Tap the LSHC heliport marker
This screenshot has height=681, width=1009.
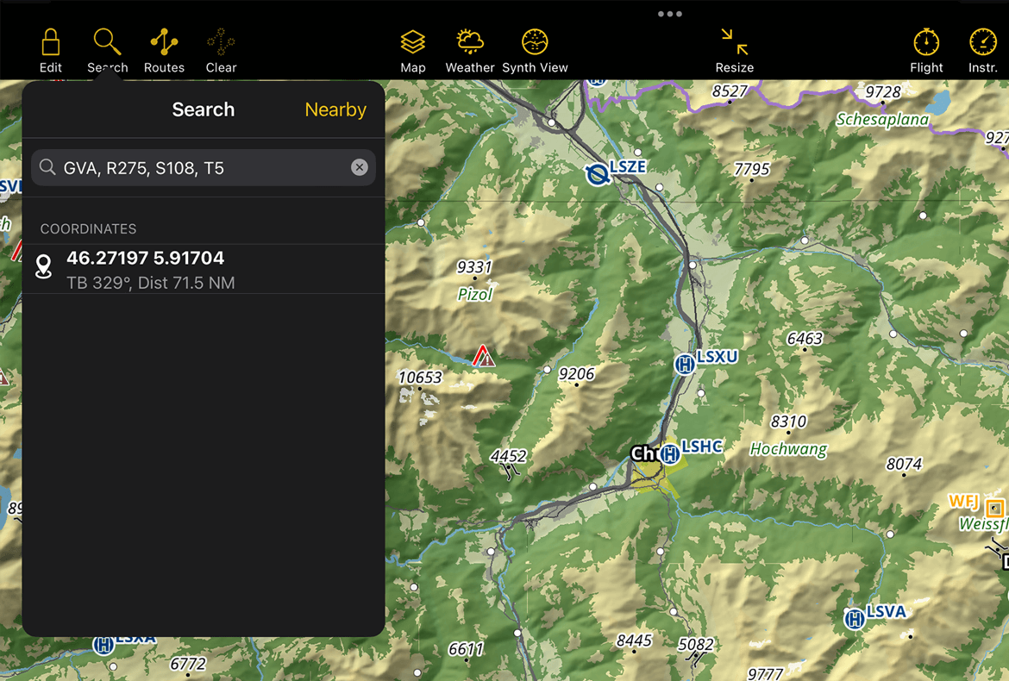(x=669, y=453)
